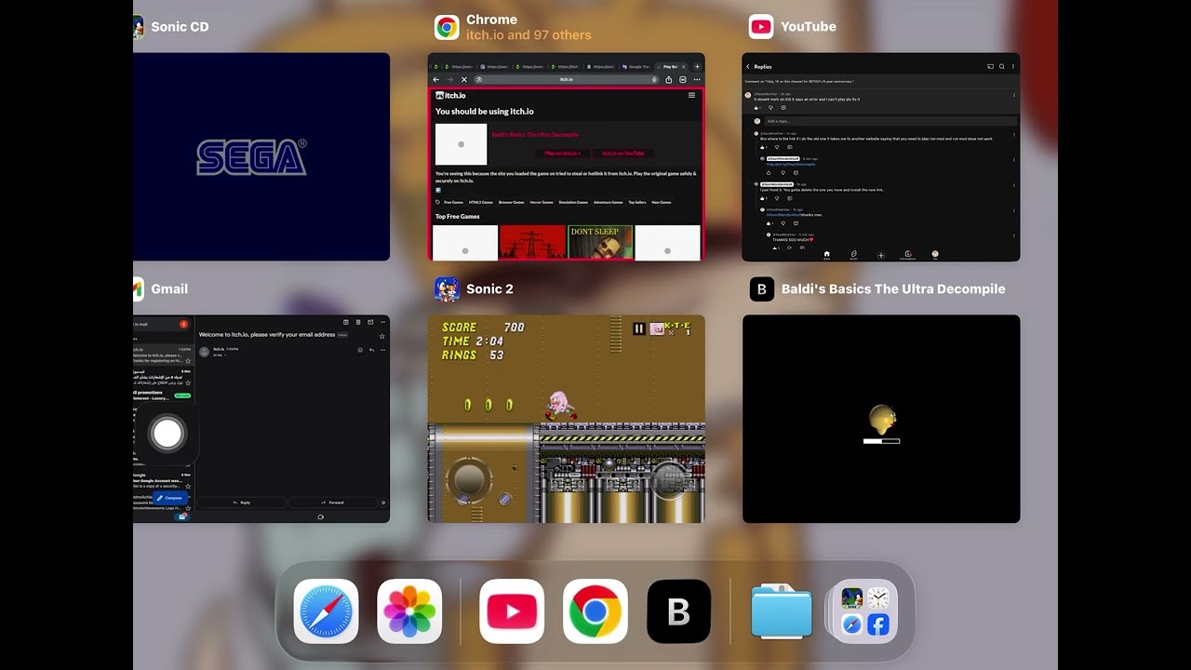Open the YouTube top-right three-dot menu
Viewport: 1191px width, 670px height.
tap(1013, 67)
